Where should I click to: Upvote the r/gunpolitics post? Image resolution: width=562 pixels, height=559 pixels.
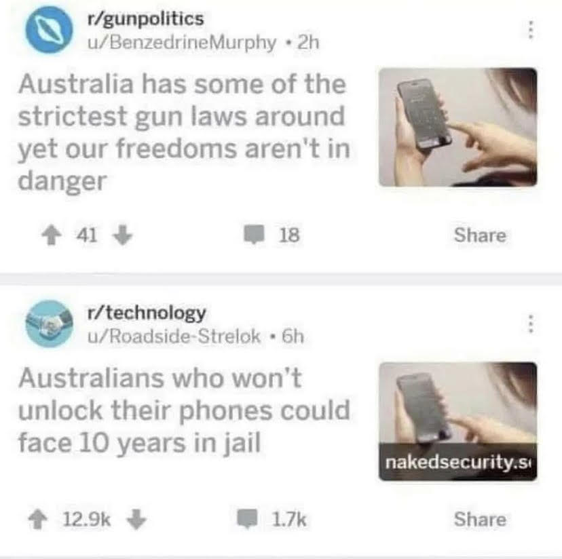(x=52, y=235)
